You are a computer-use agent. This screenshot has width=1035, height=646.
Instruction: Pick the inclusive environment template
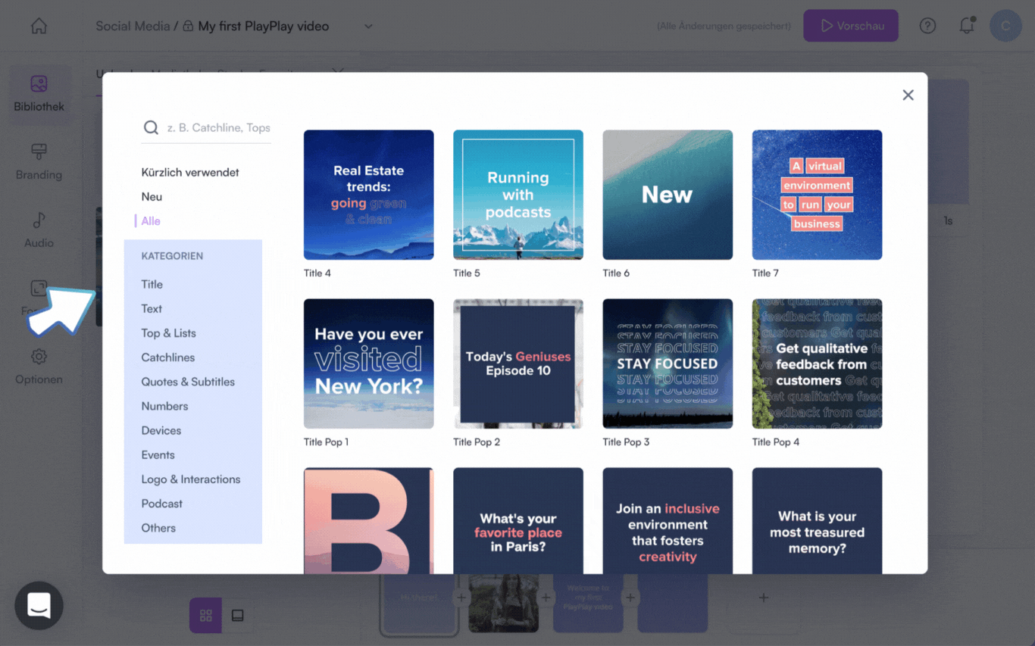[x=668, y=520]
